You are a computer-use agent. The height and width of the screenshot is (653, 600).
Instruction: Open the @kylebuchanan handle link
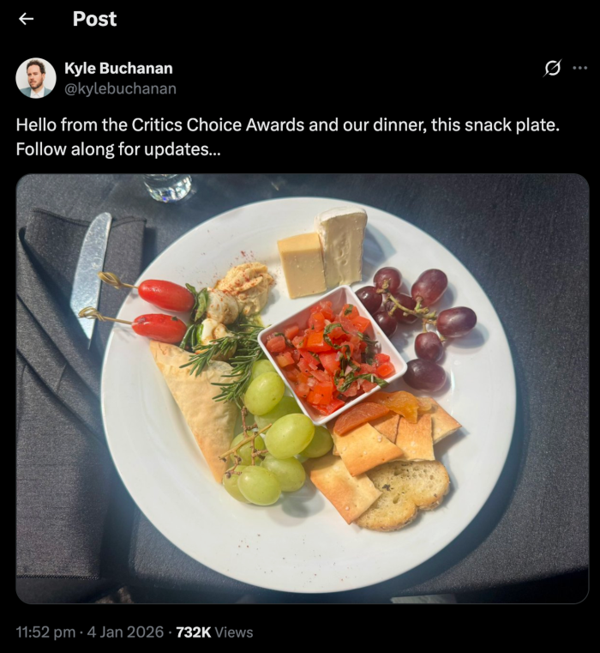(x=120, y=88)
